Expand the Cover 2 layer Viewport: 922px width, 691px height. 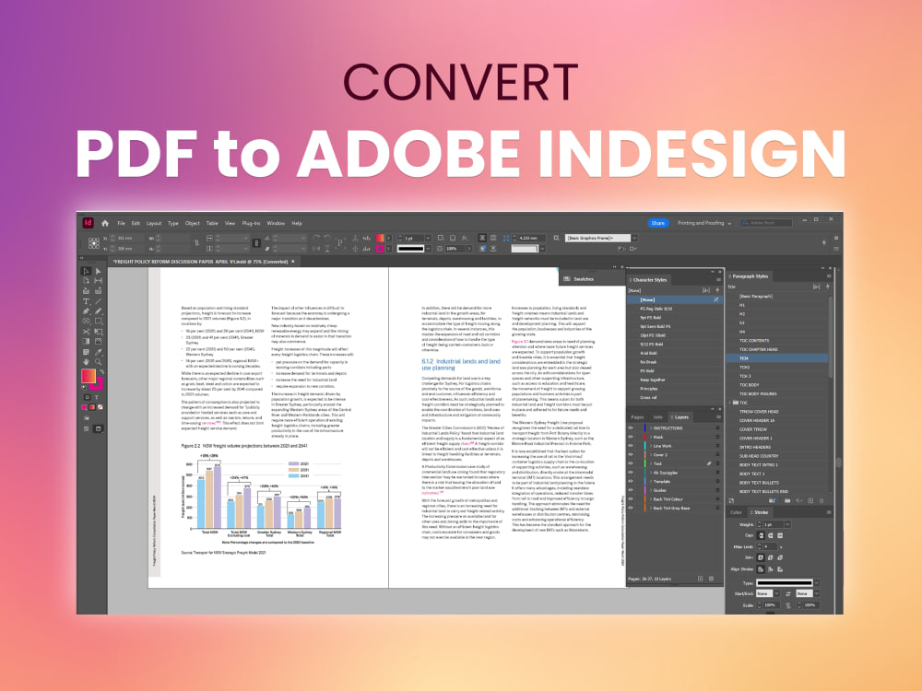(650, 455)
